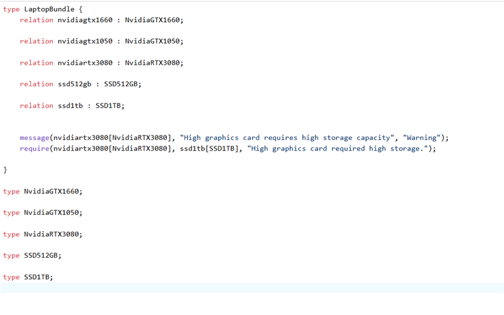504x315 pixels.
Task: Place cursor on the empty highlighted last line
Action: point(252,288)
